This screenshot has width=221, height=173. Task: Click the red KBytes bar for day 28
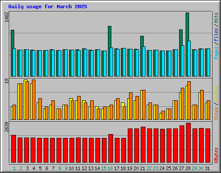coord(188,143)
